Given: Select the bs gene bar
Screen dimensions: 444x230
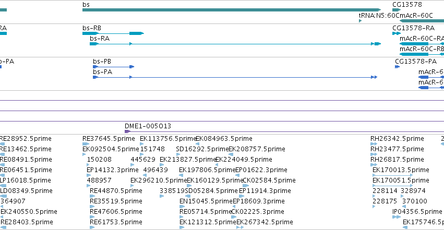Looking at the screenshot, I should tap(232, 10).
